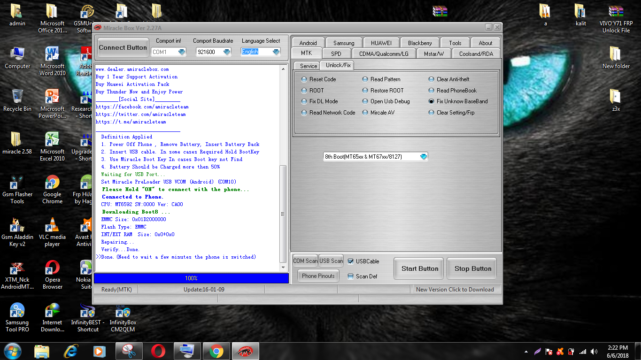
Task: Launch Microsoft Excel 2010 shortcut
Action: (x=52, y=146)
